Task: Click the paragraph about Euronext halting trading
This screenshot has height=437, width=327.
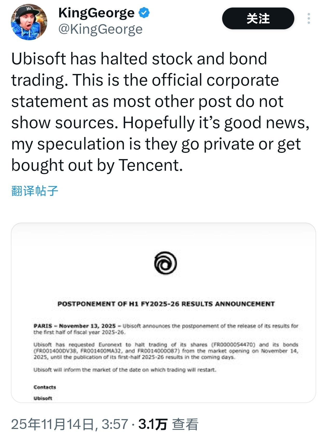Action: click(x=166, y=351)
